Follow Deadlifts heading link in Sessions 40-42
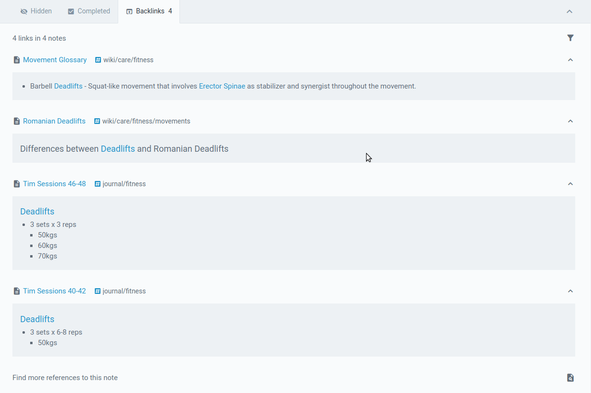Screen dimensions: 591x393 click(x=37, y=319)
